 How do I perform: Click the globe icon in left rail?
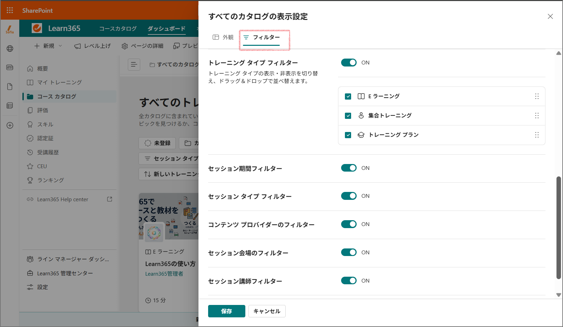10,49
